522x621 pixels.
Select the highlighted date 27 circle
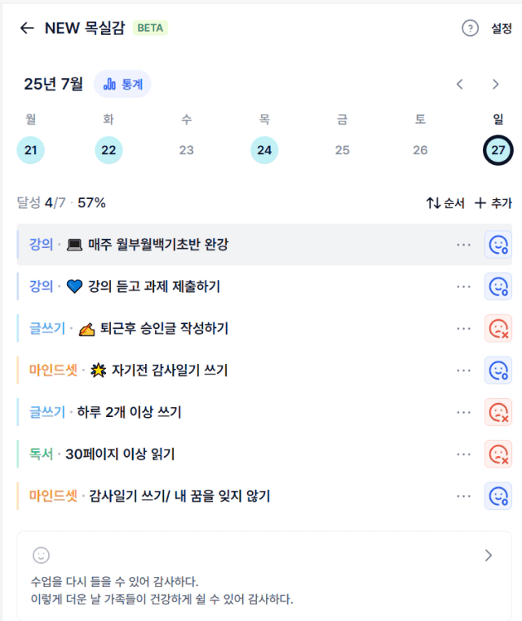coord(498,150)
